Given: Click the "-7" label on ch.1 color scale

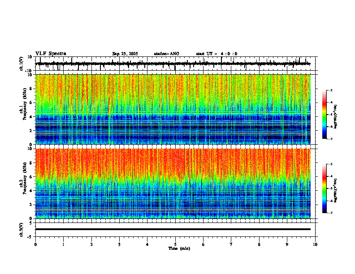Looking at the screenshot, I should click(x=330, y=139).
